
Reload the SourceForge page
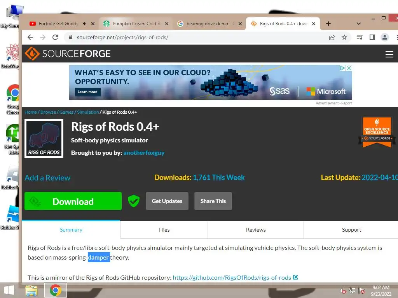click(55, 38)
